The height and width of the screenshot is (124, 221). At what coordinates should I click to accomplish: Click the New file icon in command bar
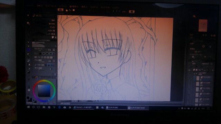pos(67,10)
